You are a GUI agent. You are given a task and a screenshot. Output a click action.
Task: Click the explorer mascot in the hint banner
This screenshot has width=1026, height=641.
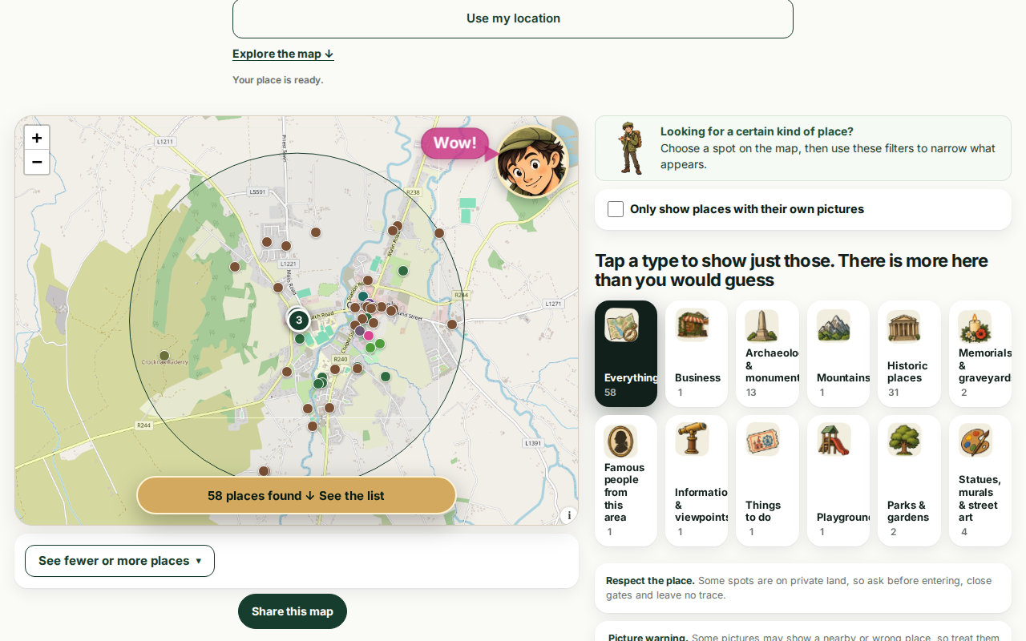click(x=630, y=148)
